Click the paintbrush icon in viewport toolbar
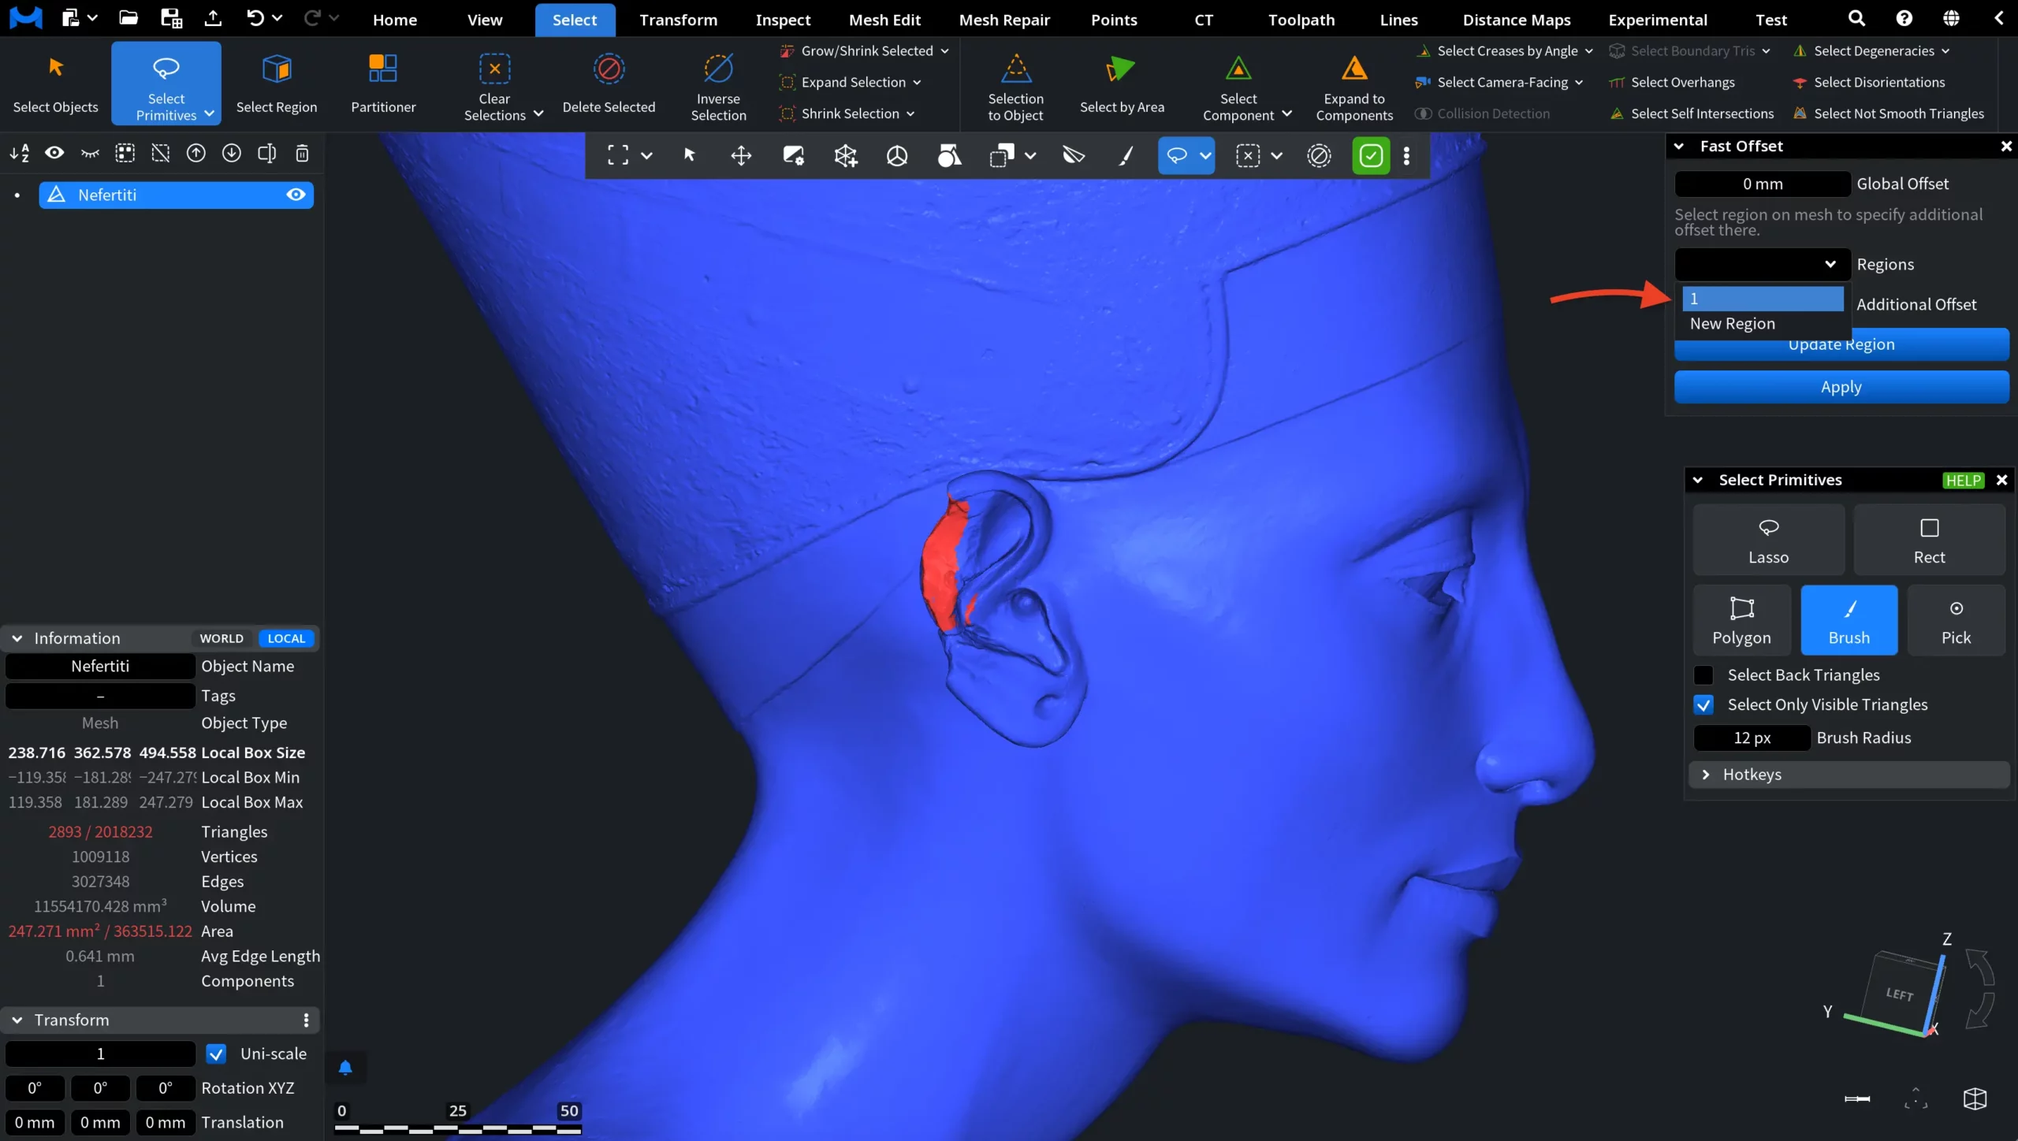The image size is (2018, 1141). click(x=1126, y=155)
